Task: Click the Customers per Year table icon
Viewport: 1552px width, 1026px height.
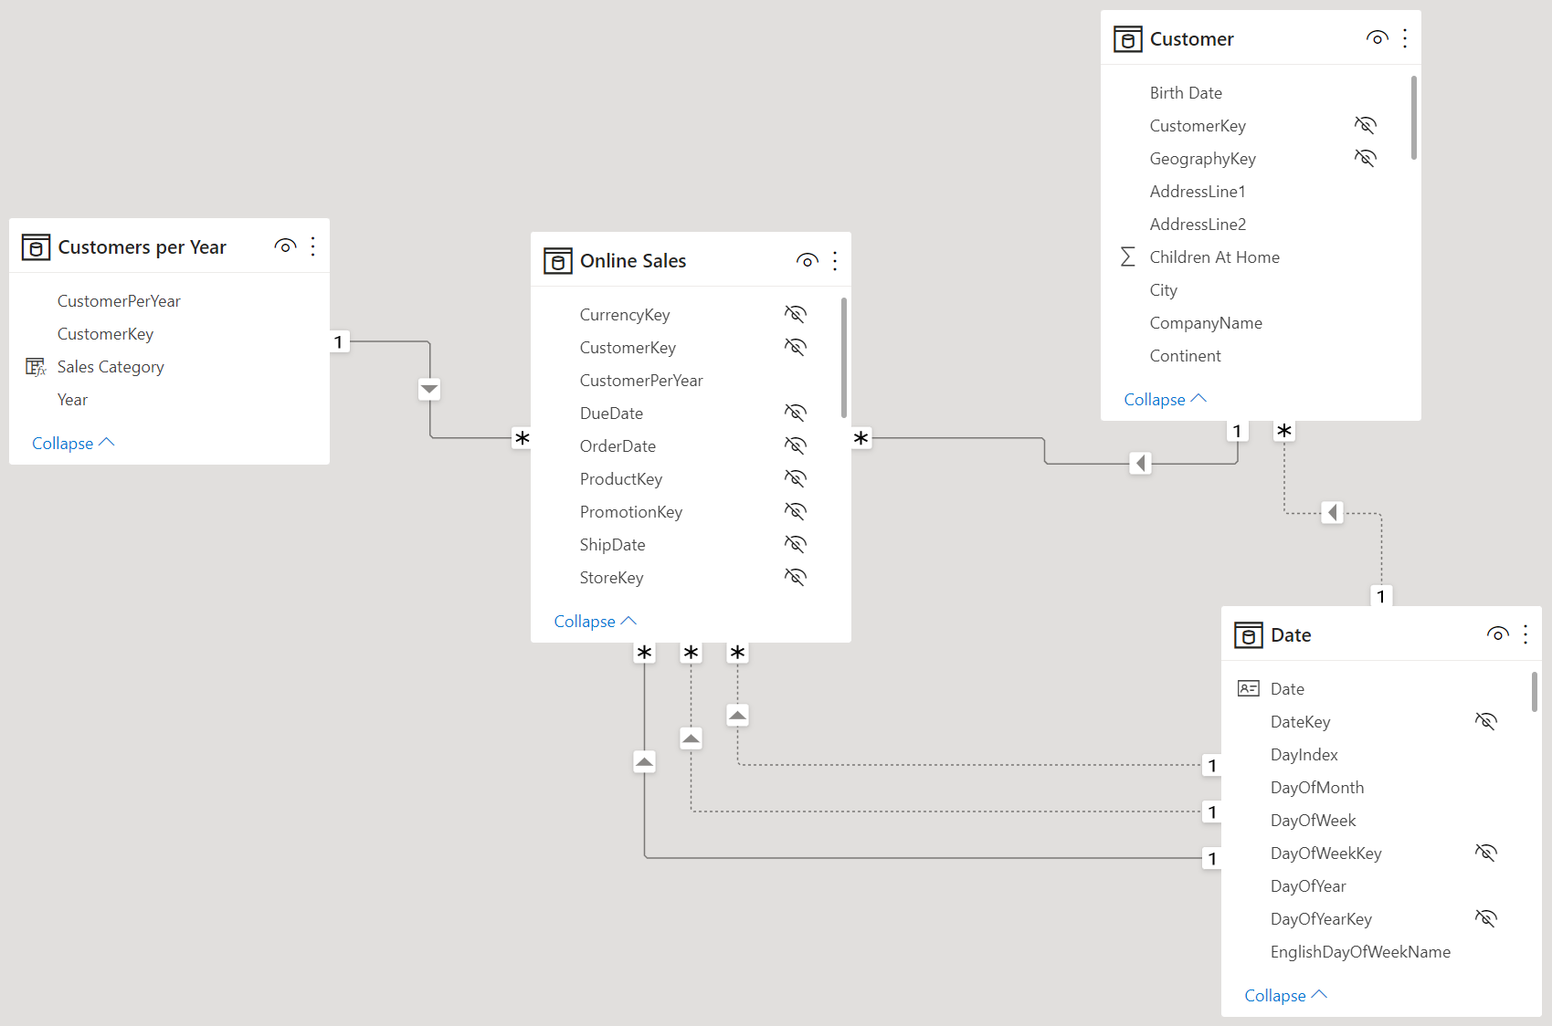Action: coord(36,247)
